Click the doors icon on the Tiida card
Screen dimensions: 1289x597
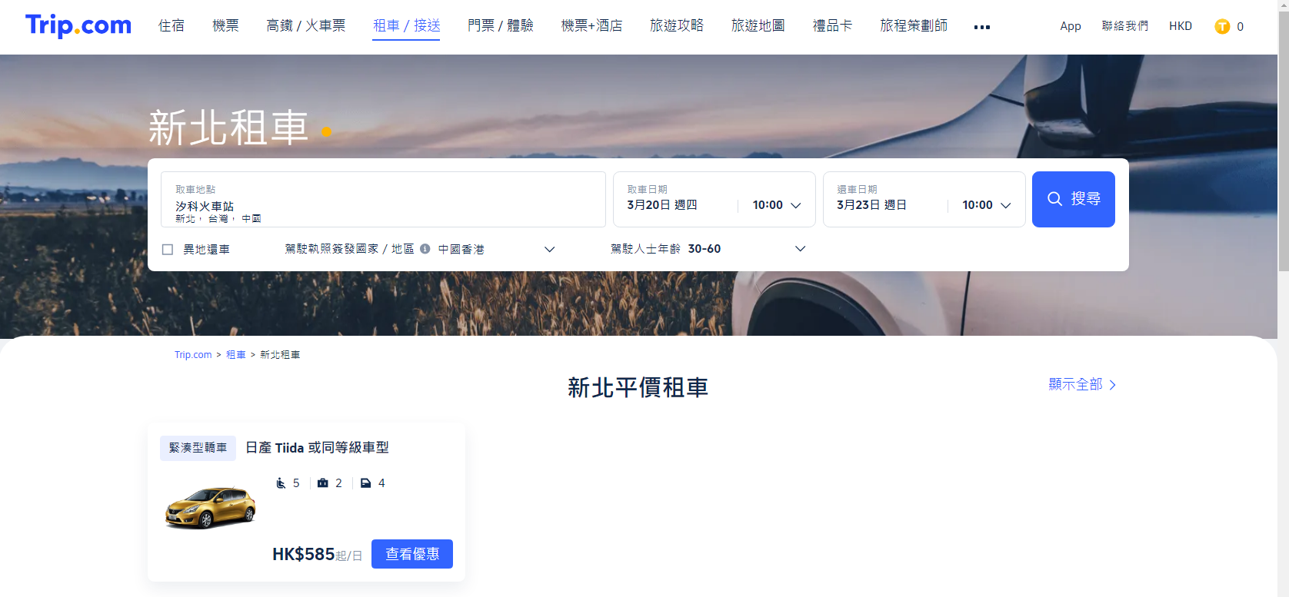tap(366, 483)
